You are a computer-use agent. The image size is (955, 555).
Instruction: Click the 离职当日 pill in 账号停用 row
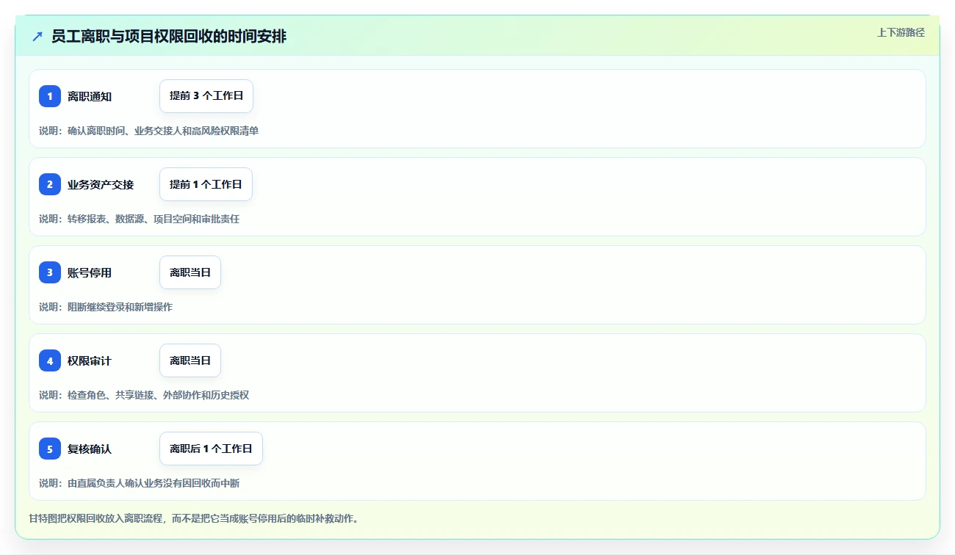(190, 272)
